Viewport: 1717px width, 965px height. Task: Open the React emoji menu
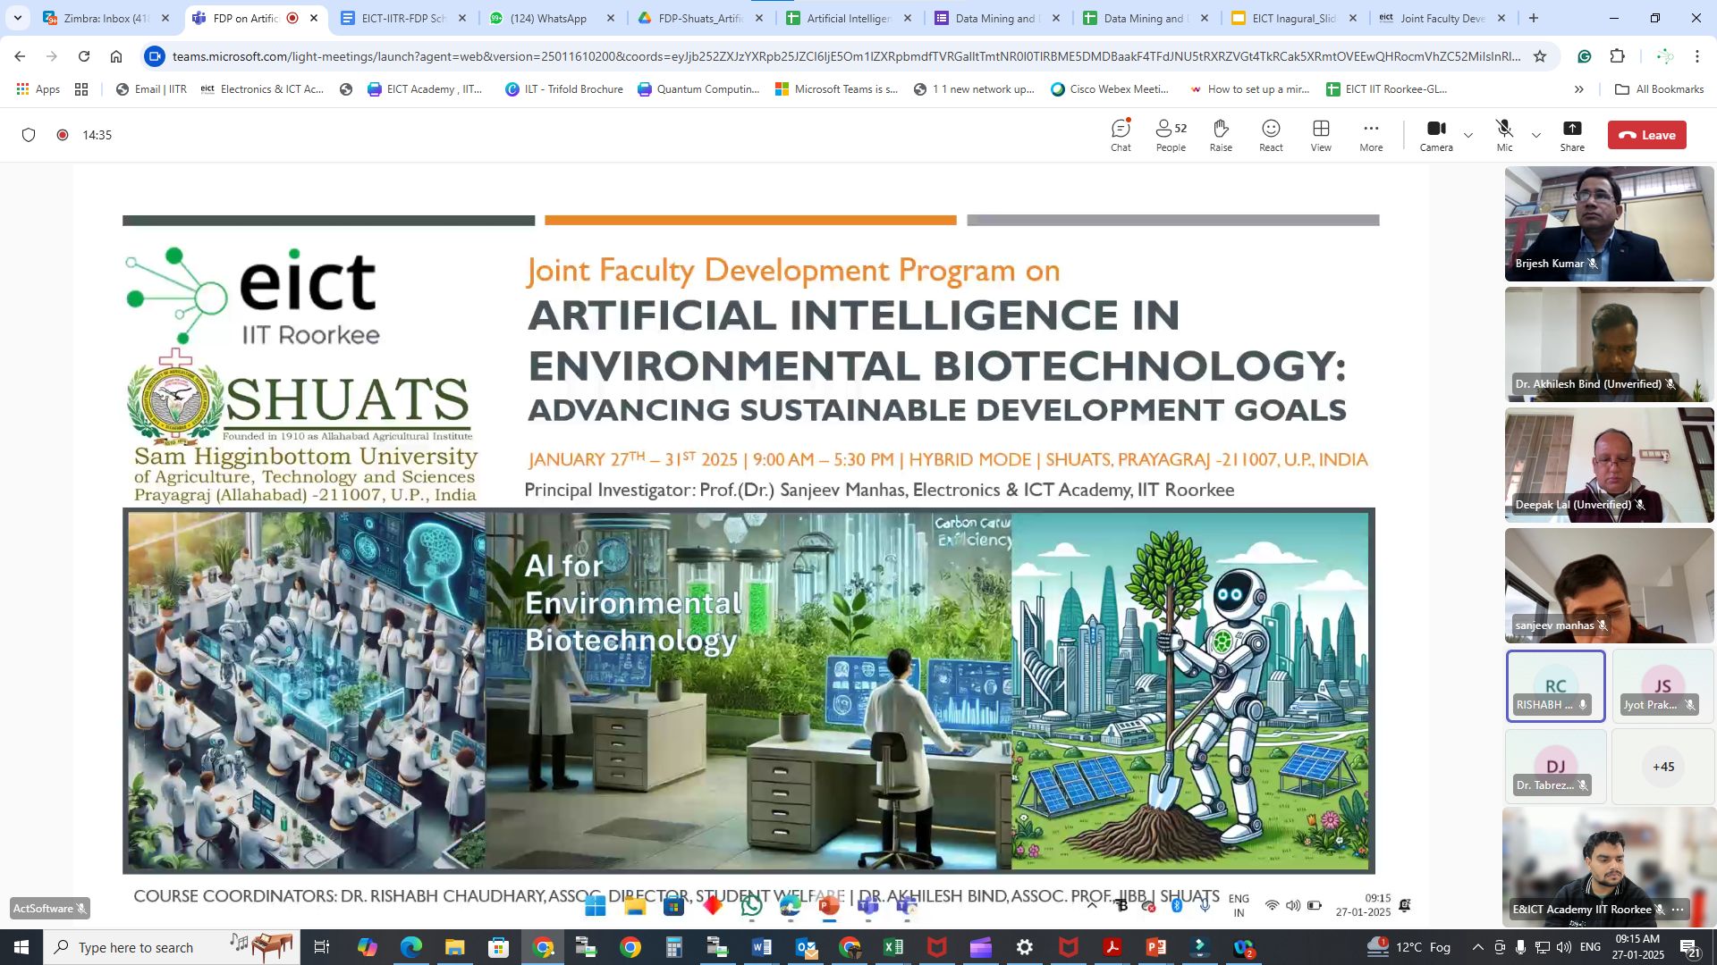[1271, 135]
